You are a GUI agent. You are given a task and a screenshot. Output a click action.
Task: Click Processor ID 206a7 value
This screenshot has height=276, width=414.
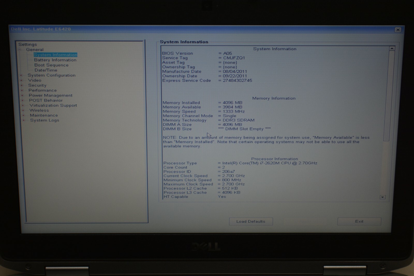[x=228, y=171]
